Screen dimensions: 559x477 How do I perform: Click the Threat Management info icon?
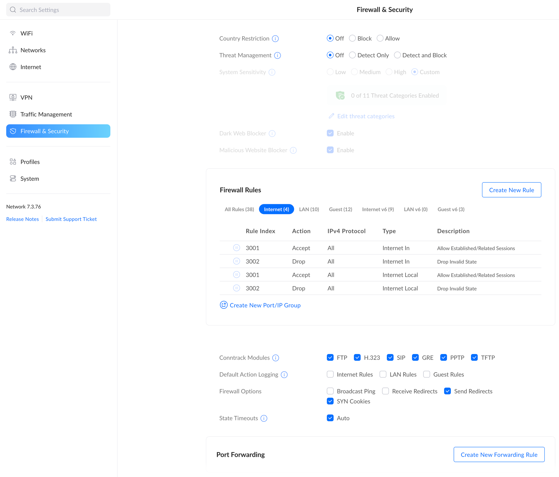[277, 55]
